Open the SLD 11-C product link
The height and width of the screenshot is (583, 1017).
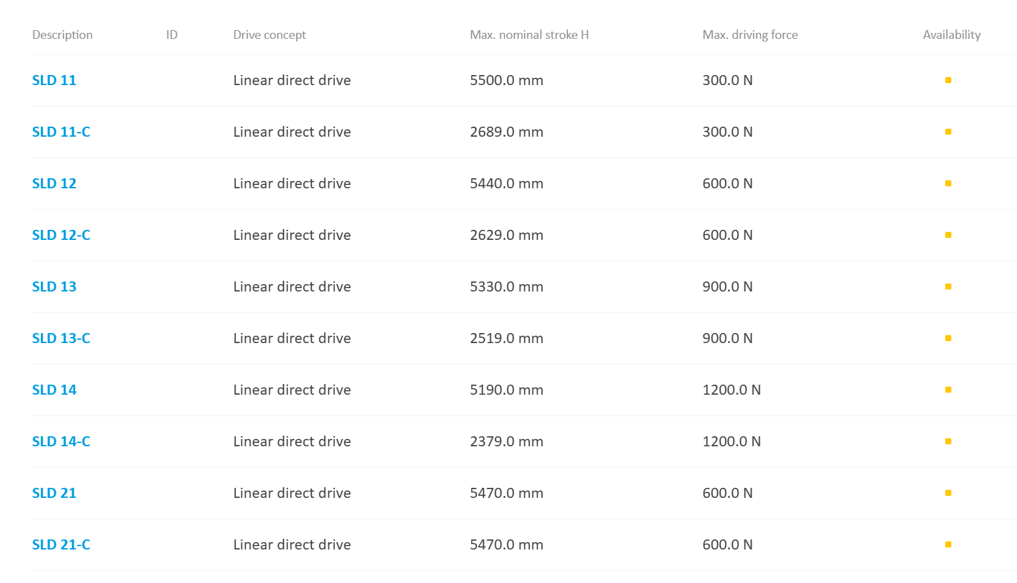point(61,132)
